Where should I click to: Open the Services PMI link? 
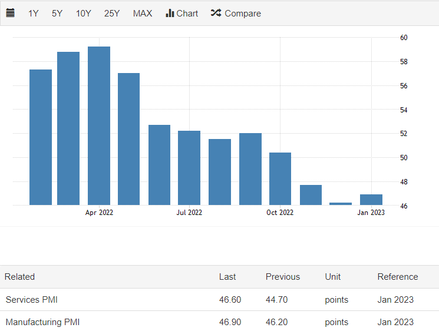pyautogui.click(x=32, y=300)
